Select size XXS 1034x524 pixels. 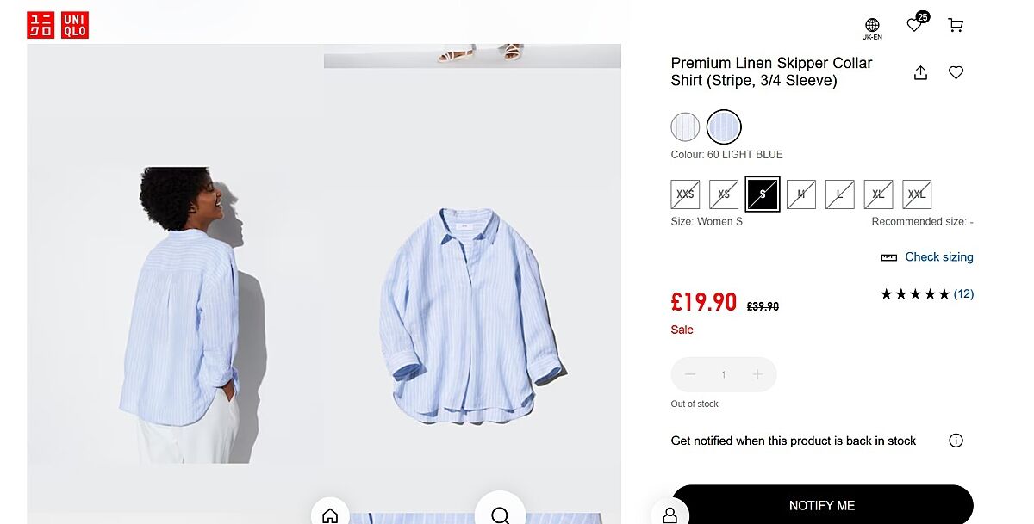(x=685, y=194)
